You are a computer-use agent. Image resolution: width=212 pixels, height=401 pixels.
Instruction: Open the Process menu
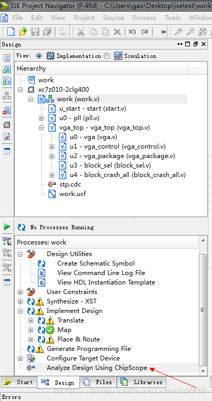pyautogui.click(x=144, y=17)
